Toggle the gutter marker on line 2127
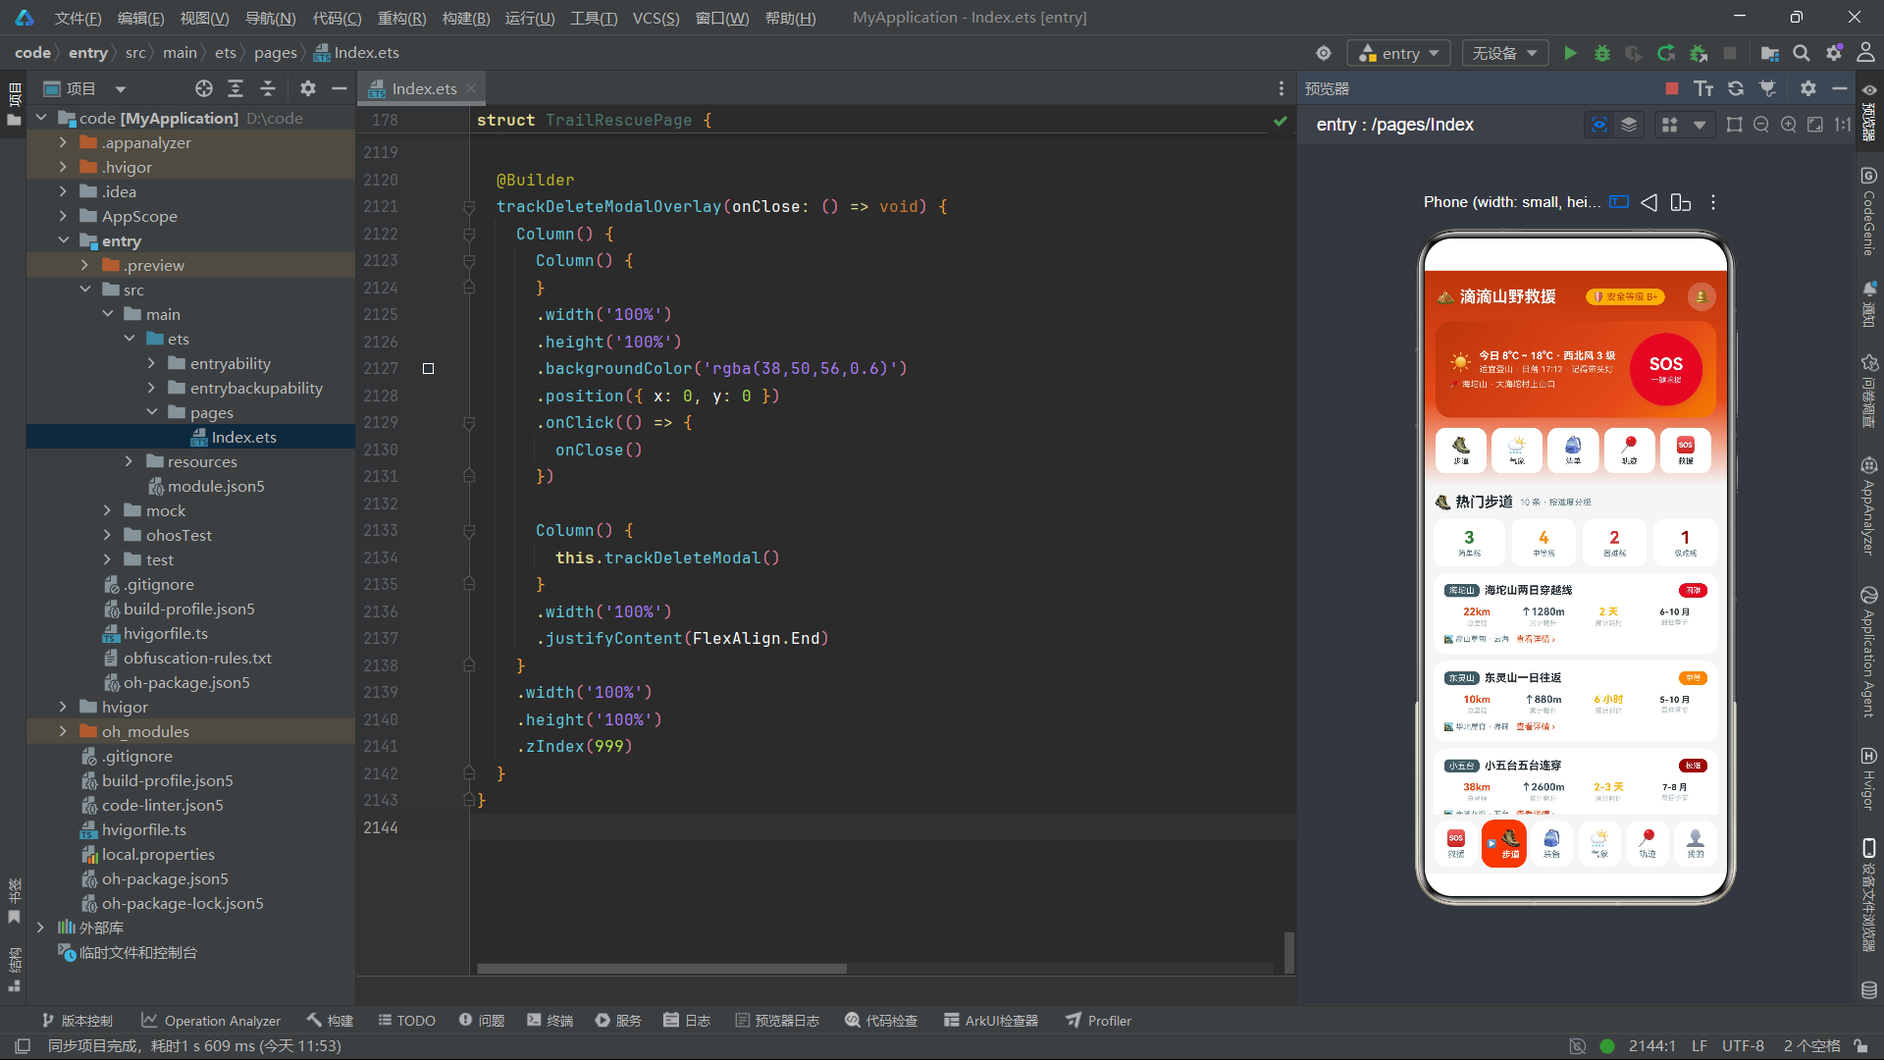 [428, 369]
